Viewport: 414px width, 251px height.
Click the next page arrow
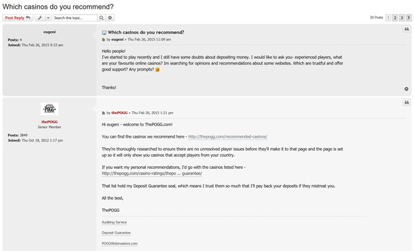(409, 18)
